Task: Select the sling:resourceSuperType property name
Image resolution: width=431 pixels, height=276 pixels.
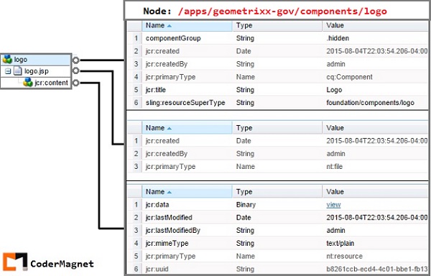Action: 185,103
